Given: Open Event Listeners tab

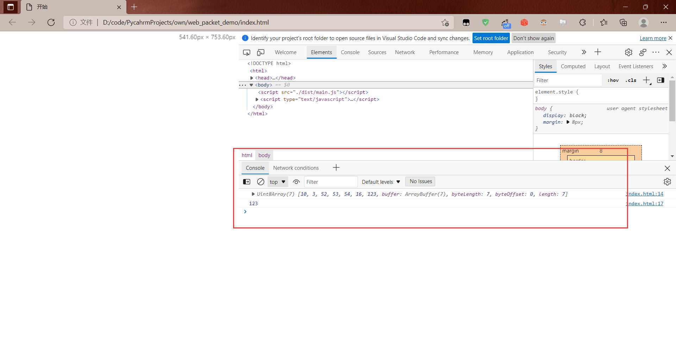Looking at the screenshot, I should (x=636, y=66).
